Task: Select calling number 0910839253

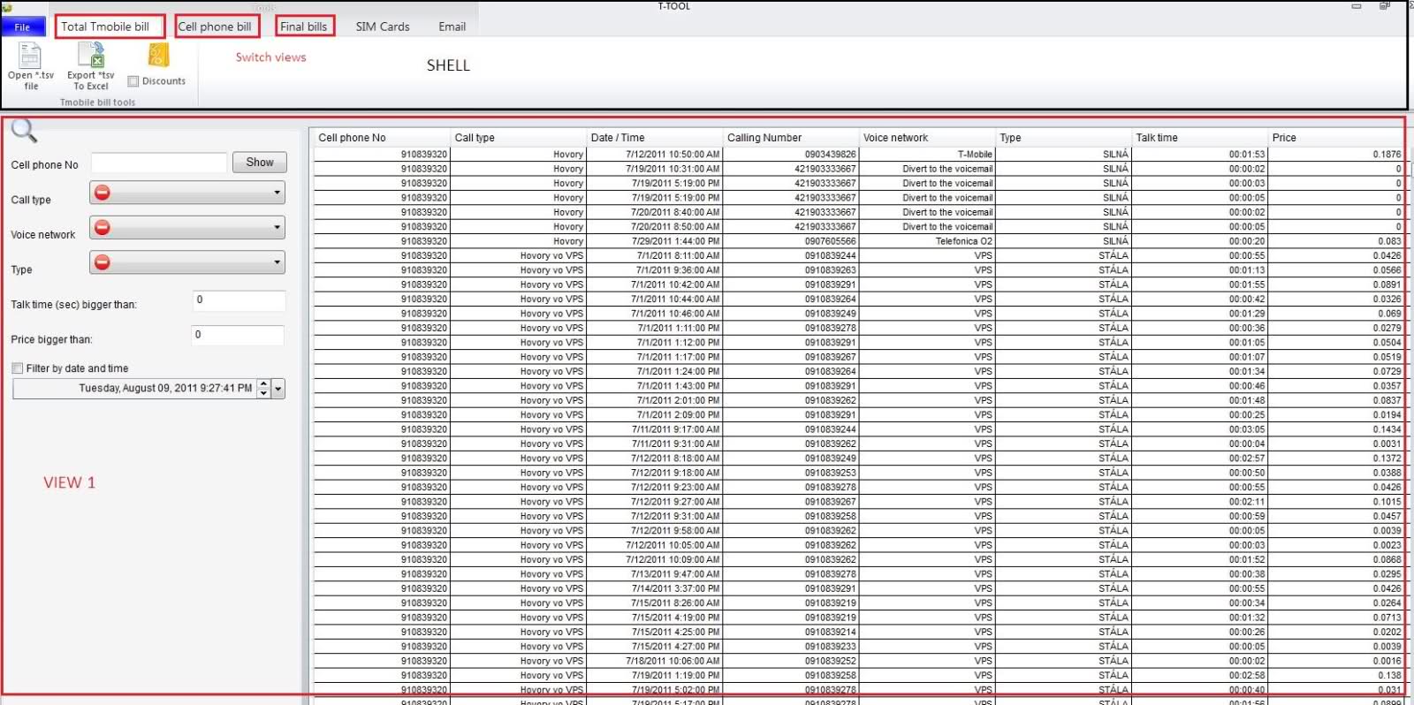Action: pyautogui.click(x=791, y=474)
